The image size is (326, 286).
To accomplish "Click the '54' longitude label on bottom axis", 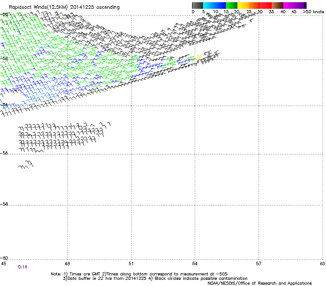I will click(195, 264).
